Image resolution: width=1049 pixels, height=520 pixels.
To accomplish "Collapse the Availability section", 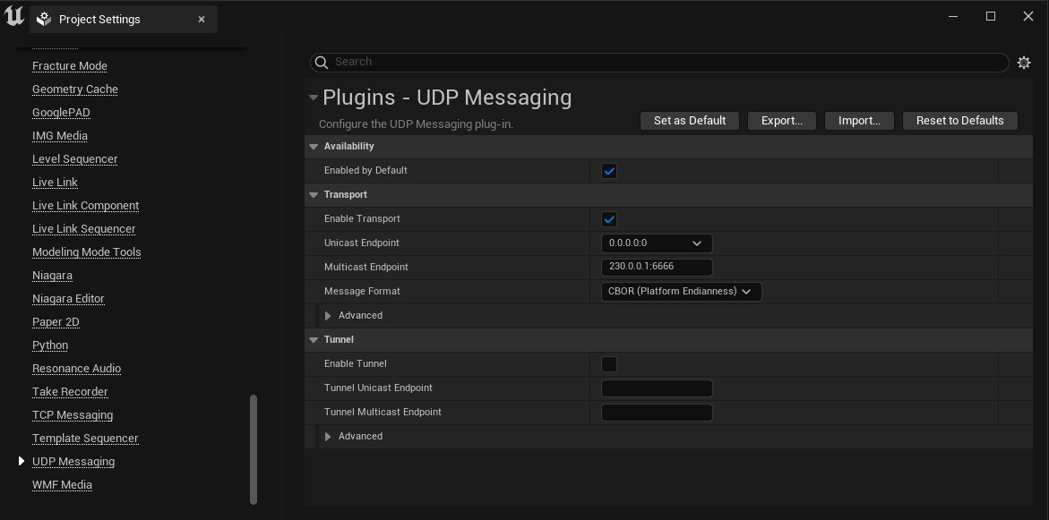I will tap(314, 147).
